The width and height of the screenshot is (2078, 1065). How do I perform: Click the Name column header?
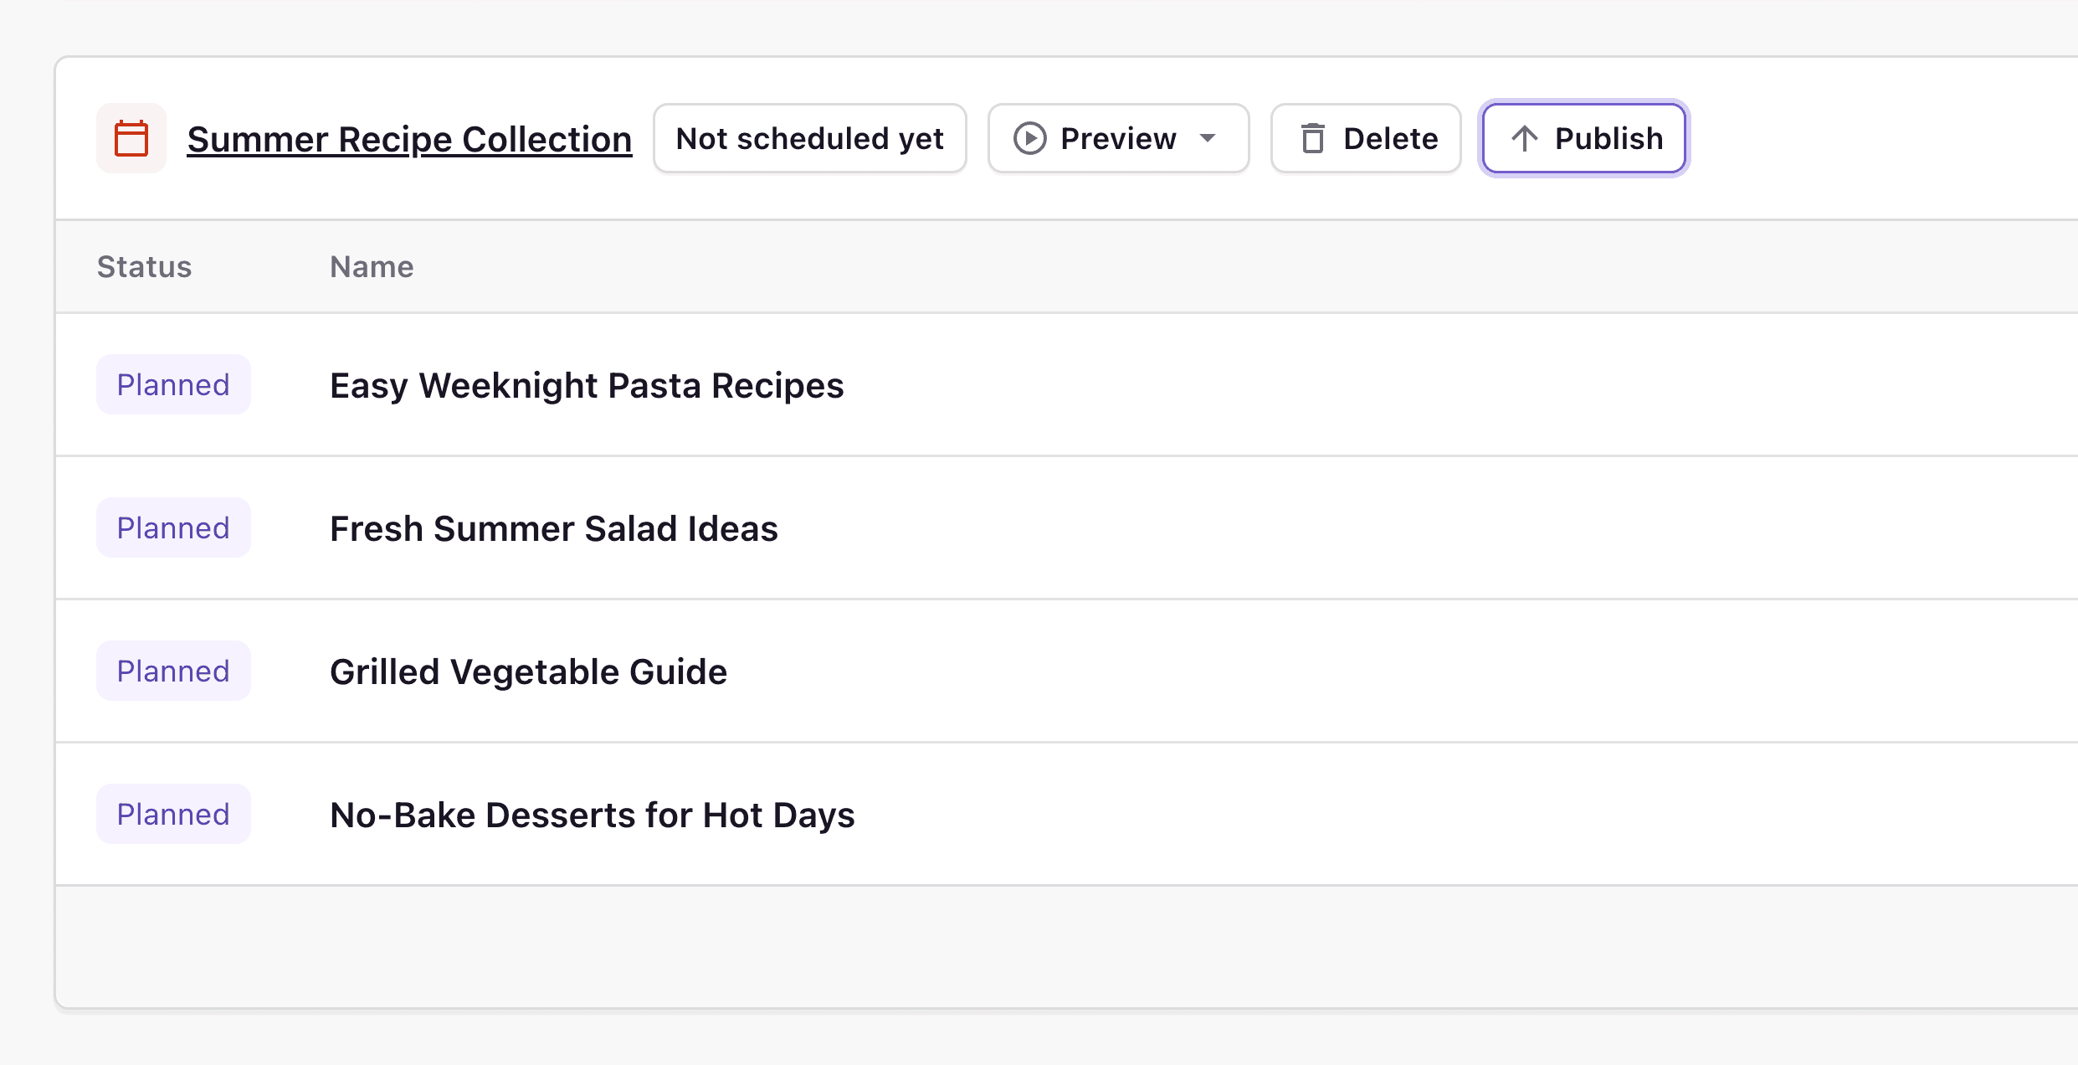[x=371, y=266]
